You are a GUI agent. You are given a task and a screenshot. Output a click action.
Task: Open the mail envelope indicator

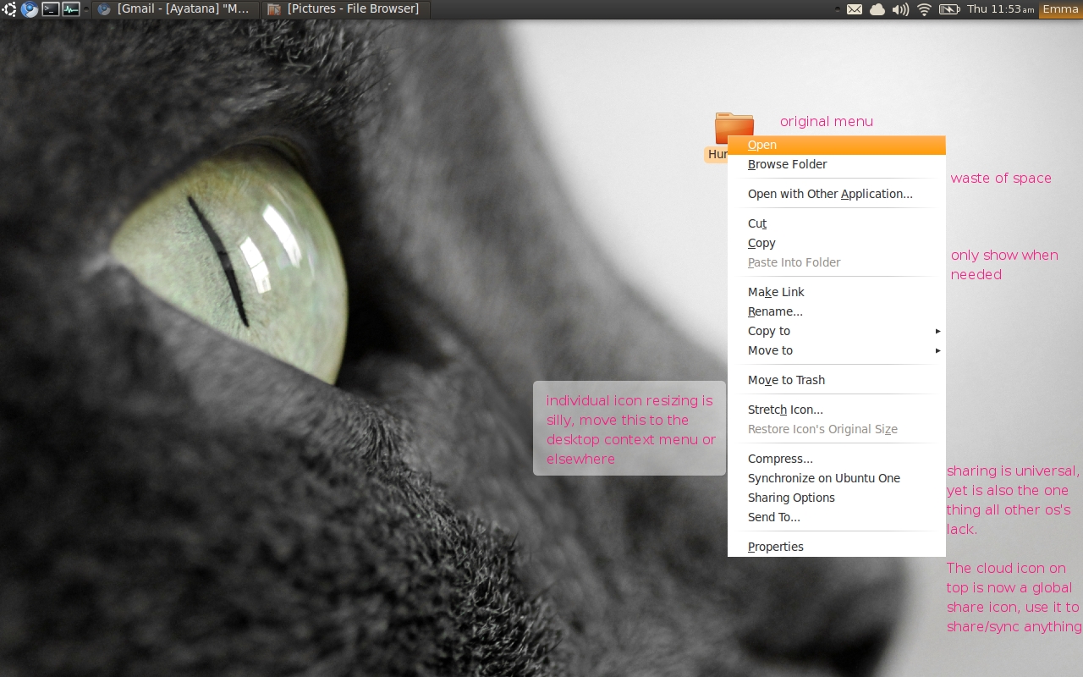[855, 9]
